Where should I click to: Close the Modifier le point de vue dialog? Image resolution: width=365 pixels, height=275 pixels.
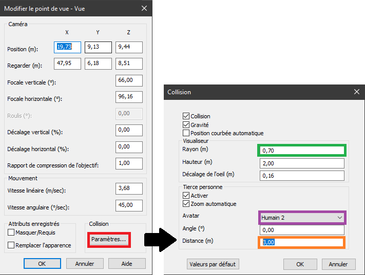click(x=144, y=9)
